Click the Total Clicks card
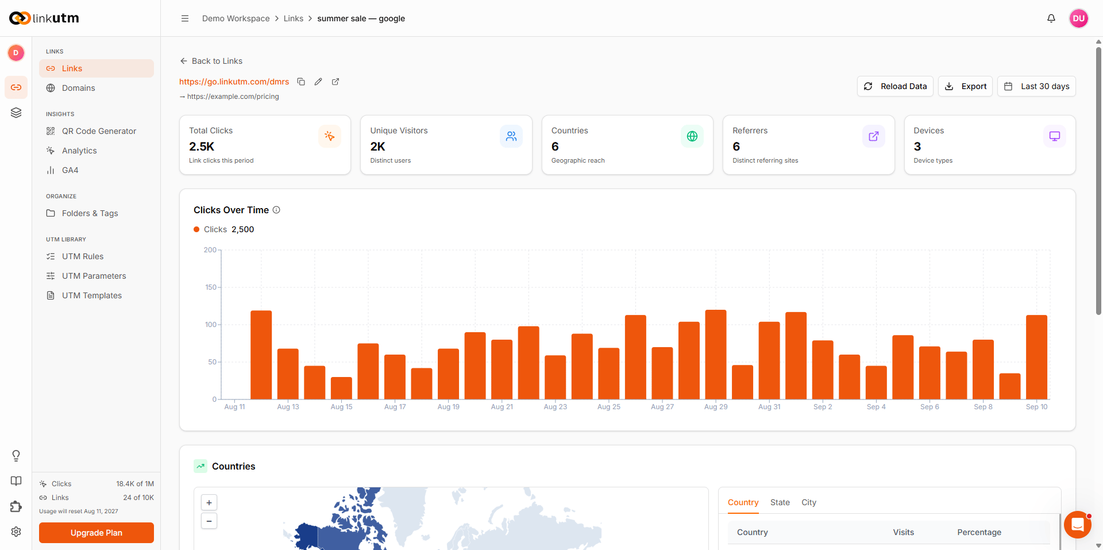This screenshot has width=1103, height=550. pos(265,145)
